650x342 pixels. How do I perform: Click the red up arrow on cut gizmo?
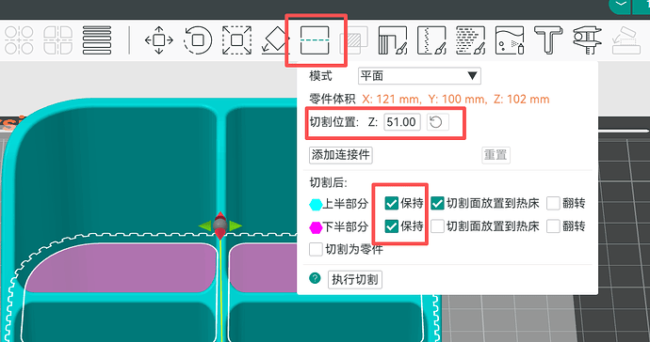[220, 216]
